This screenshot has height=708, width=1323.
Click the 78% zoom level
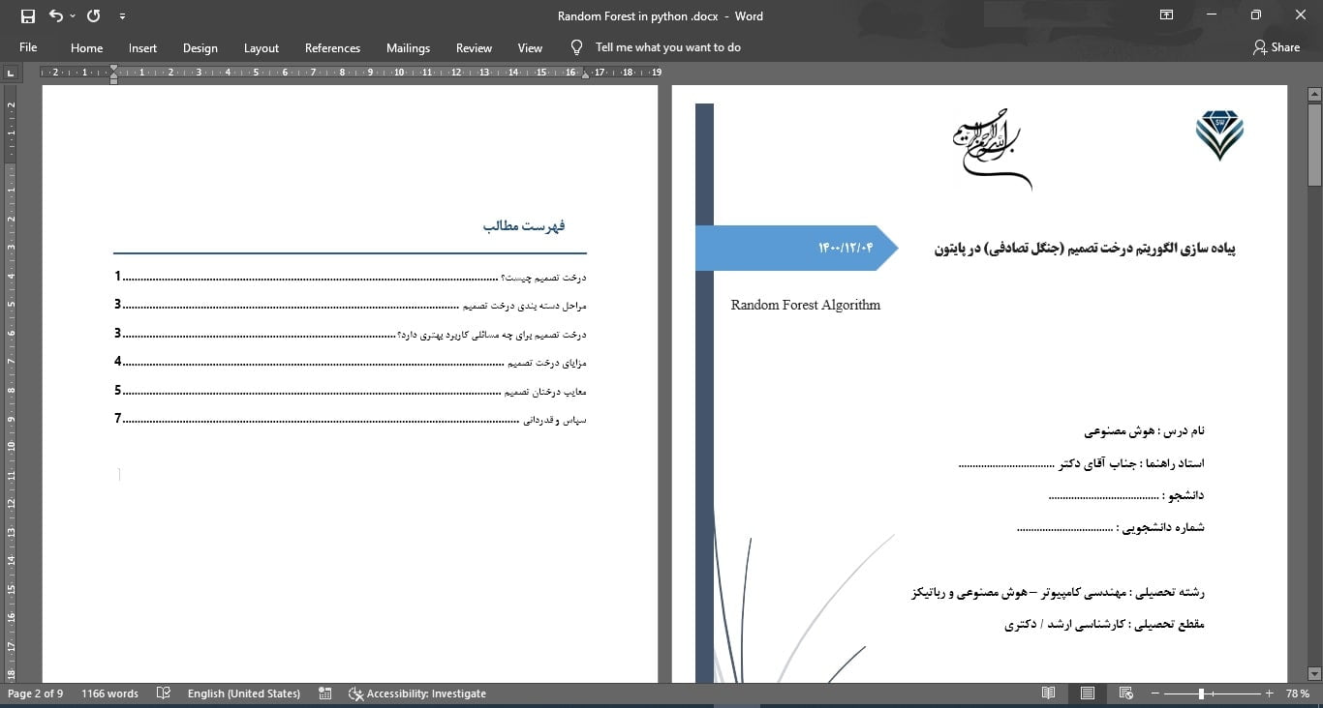(x=1297, y=693)
